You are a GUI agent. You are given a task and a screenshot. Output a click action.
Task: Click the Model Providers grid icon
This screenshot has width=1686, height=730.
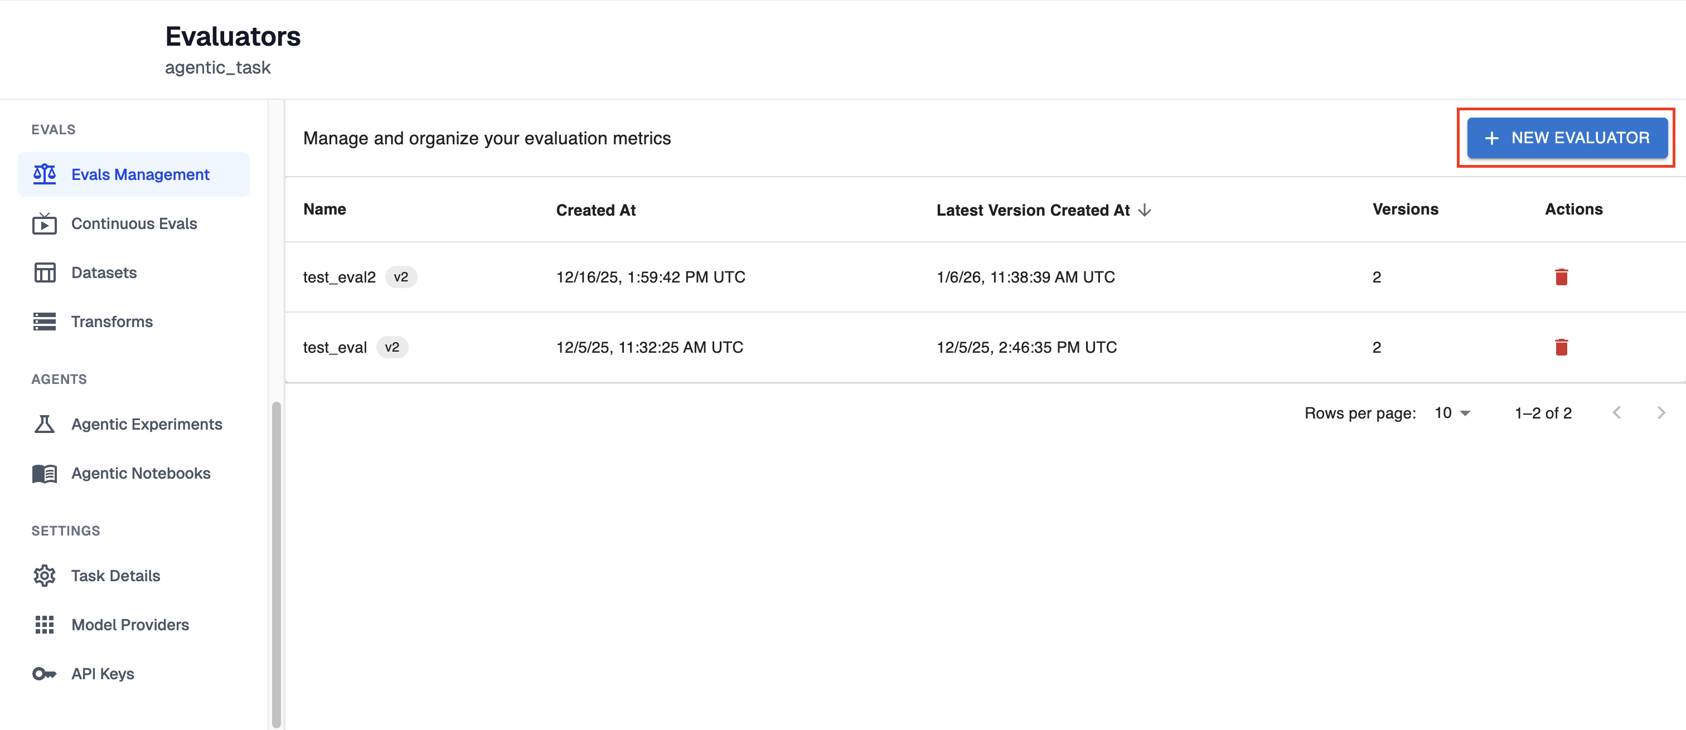pyautogui.click(x=45, y=625)
